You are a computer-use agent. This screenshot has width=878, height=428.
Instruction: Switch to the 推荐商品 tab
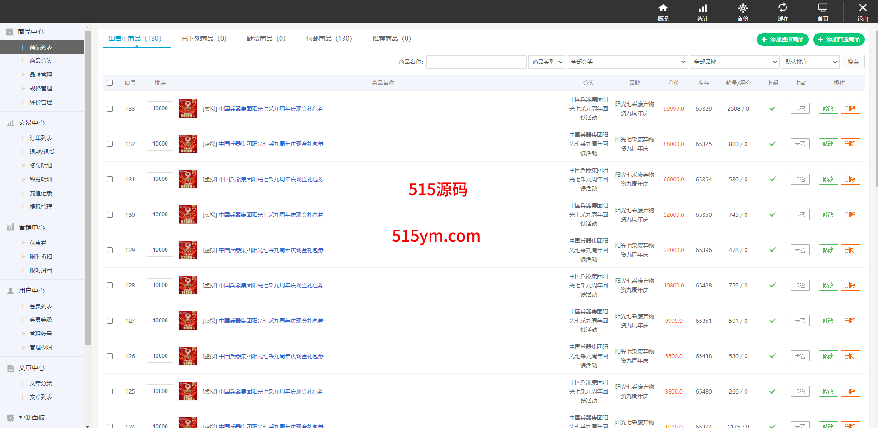pyautogui.click(x=391, y=39)
